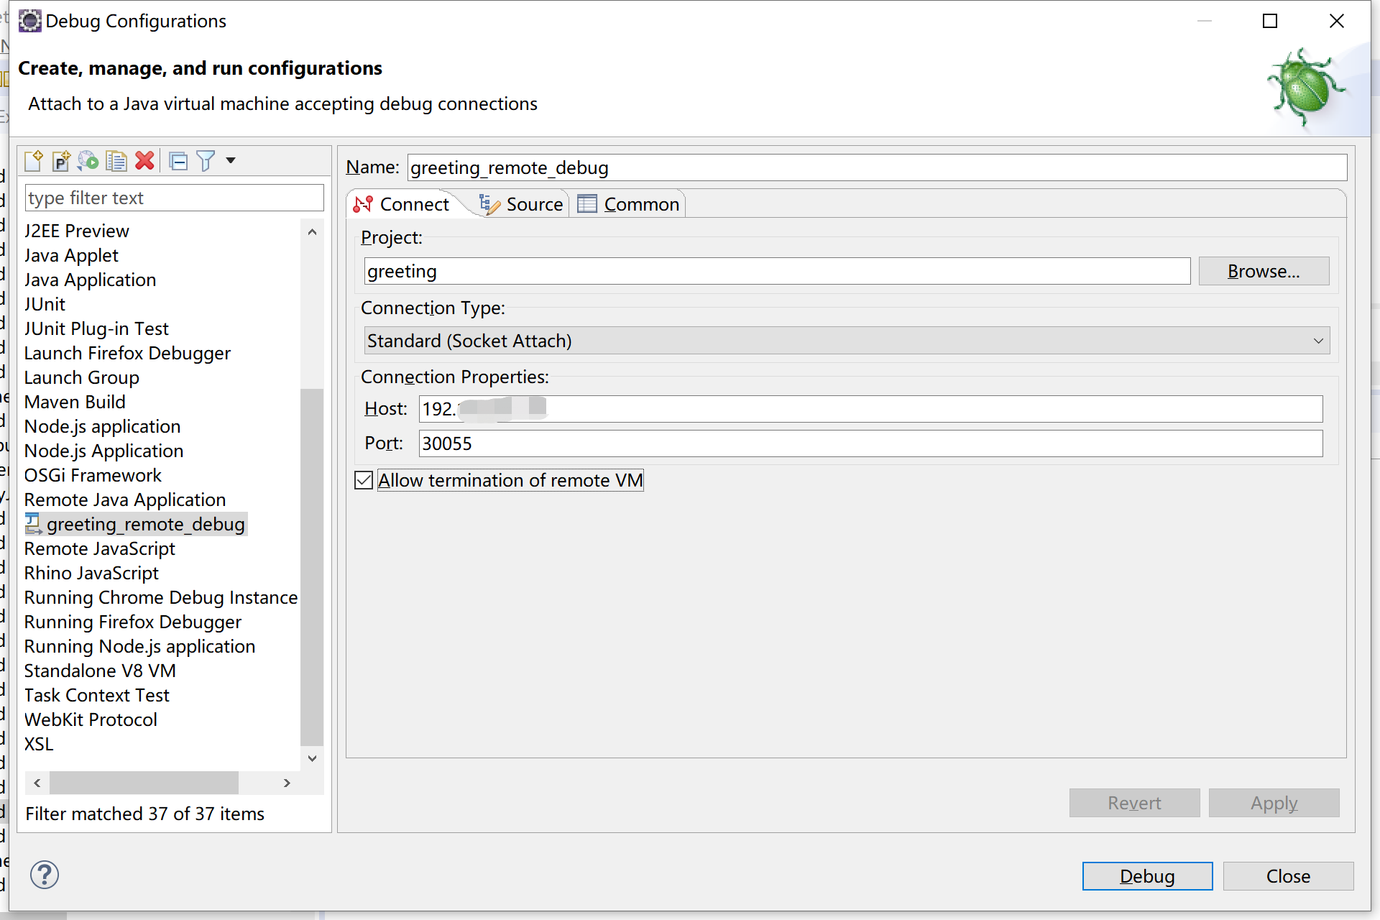This screenshot has width=1380, height=920.
Task: Click the help question mark icon
Action: pos(44,875)
